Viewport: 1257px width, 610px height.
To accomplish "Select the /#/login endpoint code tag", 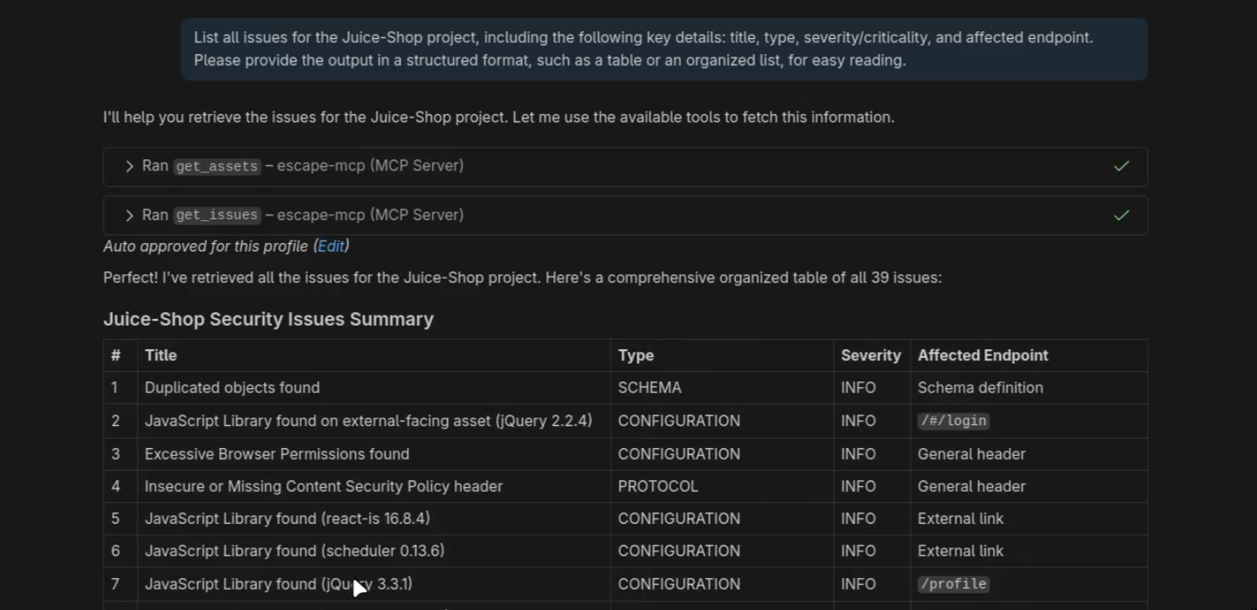I will (x=953, y=421).
